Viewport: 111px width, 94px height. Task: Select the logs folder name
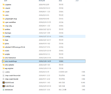coord(6,40)
